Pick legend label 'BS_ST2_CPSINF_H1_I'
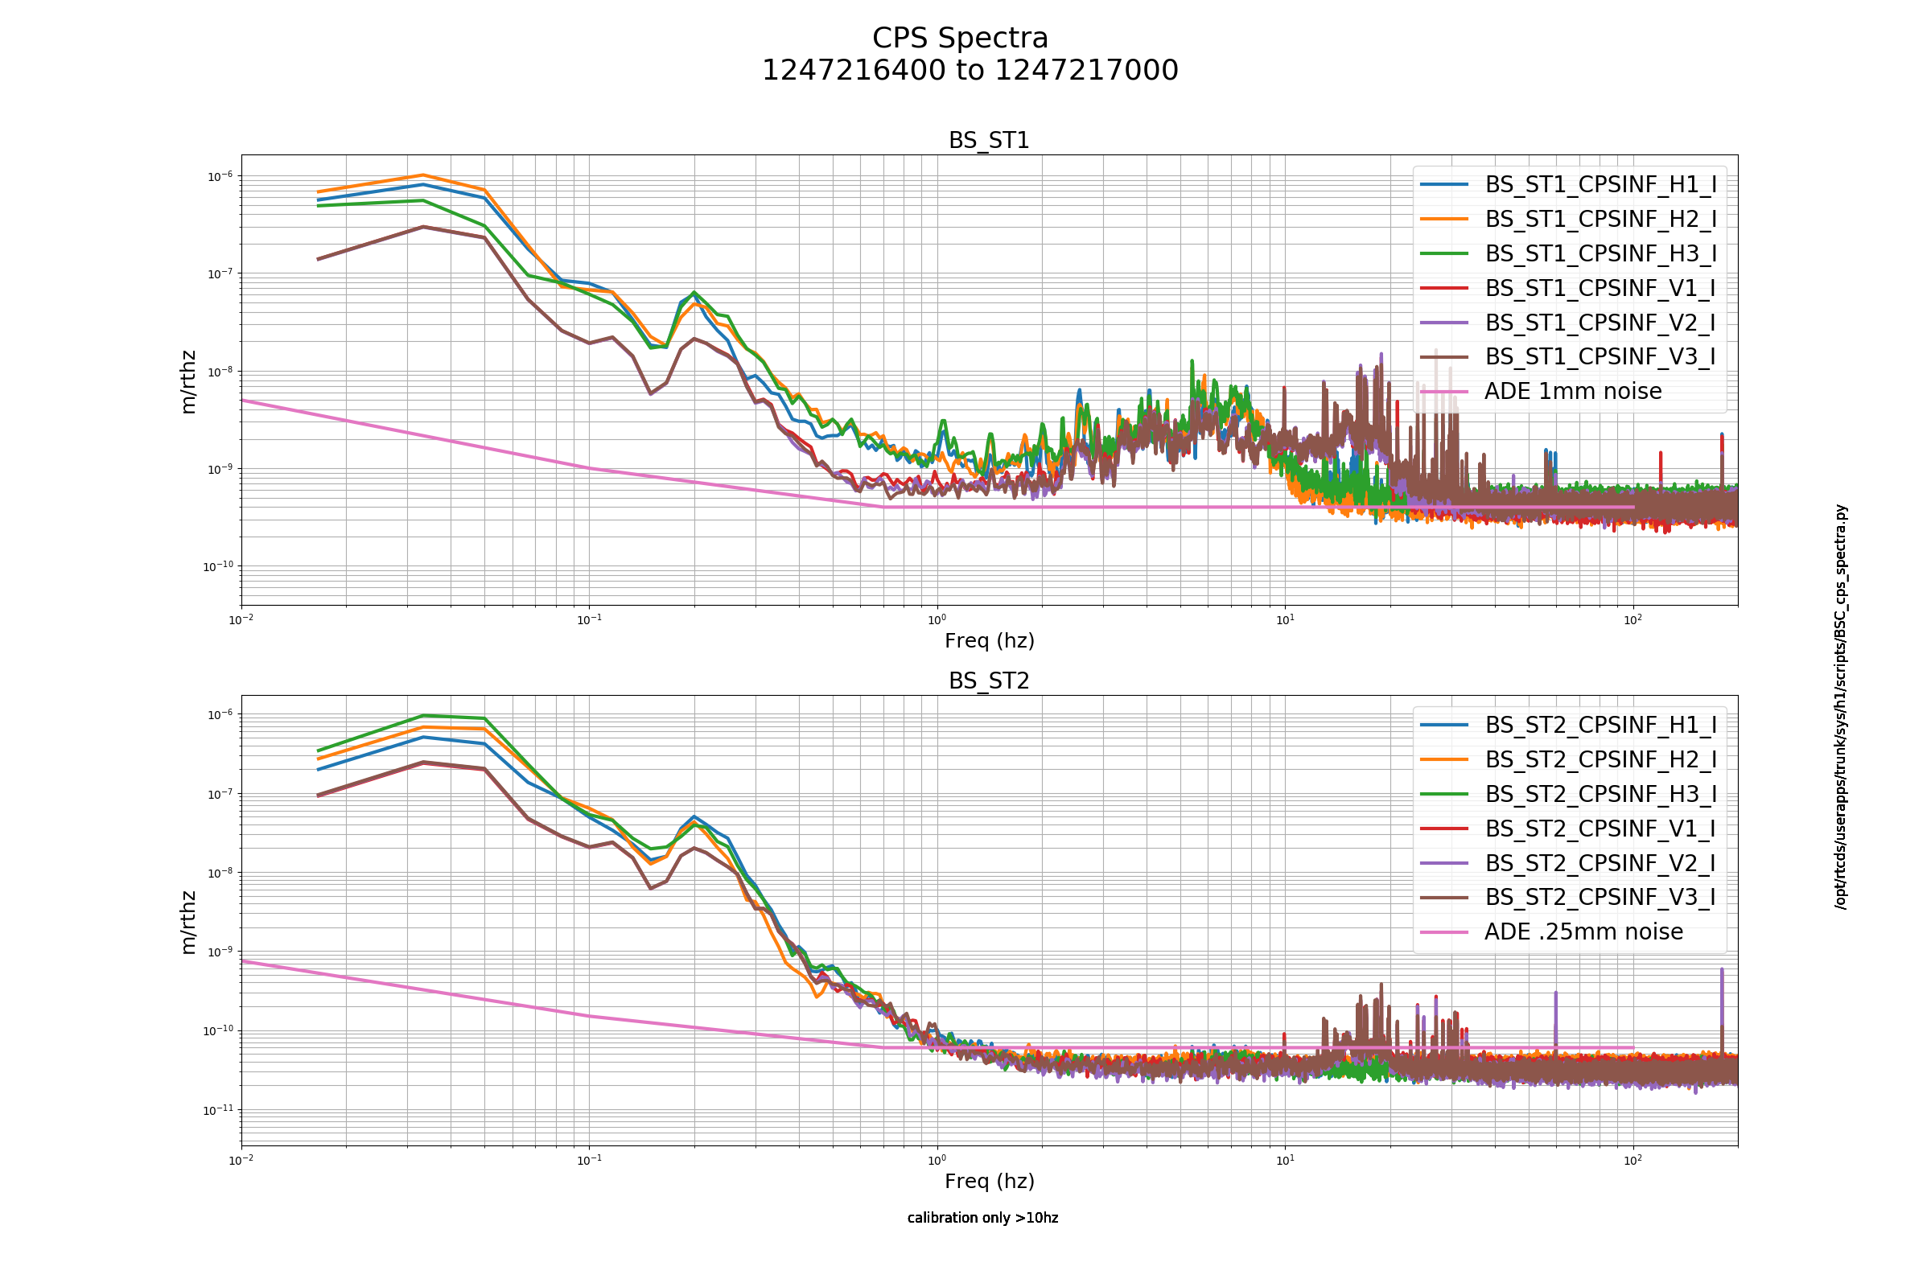 coord(1600,726)
